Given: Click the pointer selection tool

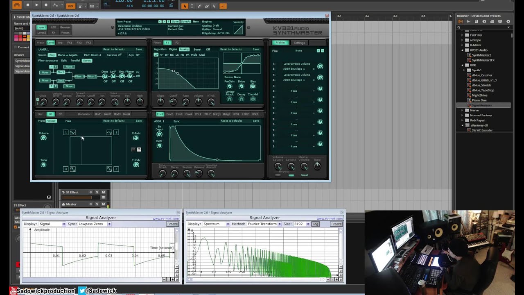Looking at the screenshot, I should pyautogui.click(x=184, y=6).
